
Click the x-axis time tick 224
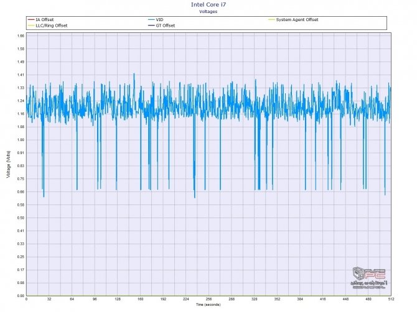[x=186, y=299]
